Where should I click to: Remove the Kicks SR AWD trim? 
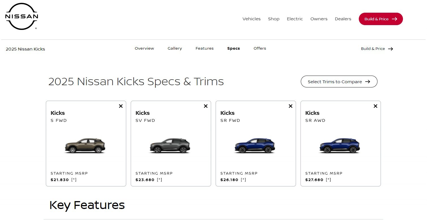pos(375,106)
